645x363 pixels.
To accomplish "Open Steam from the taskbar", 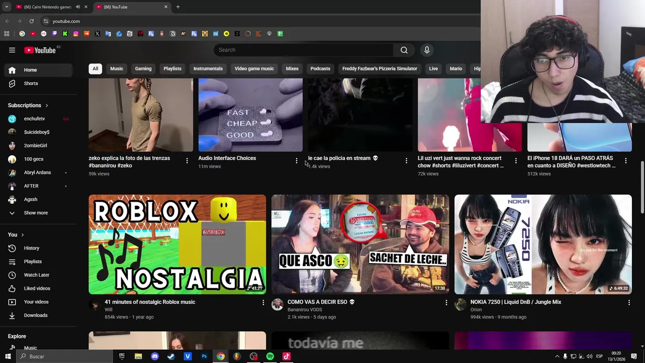I will pos(171,356).
